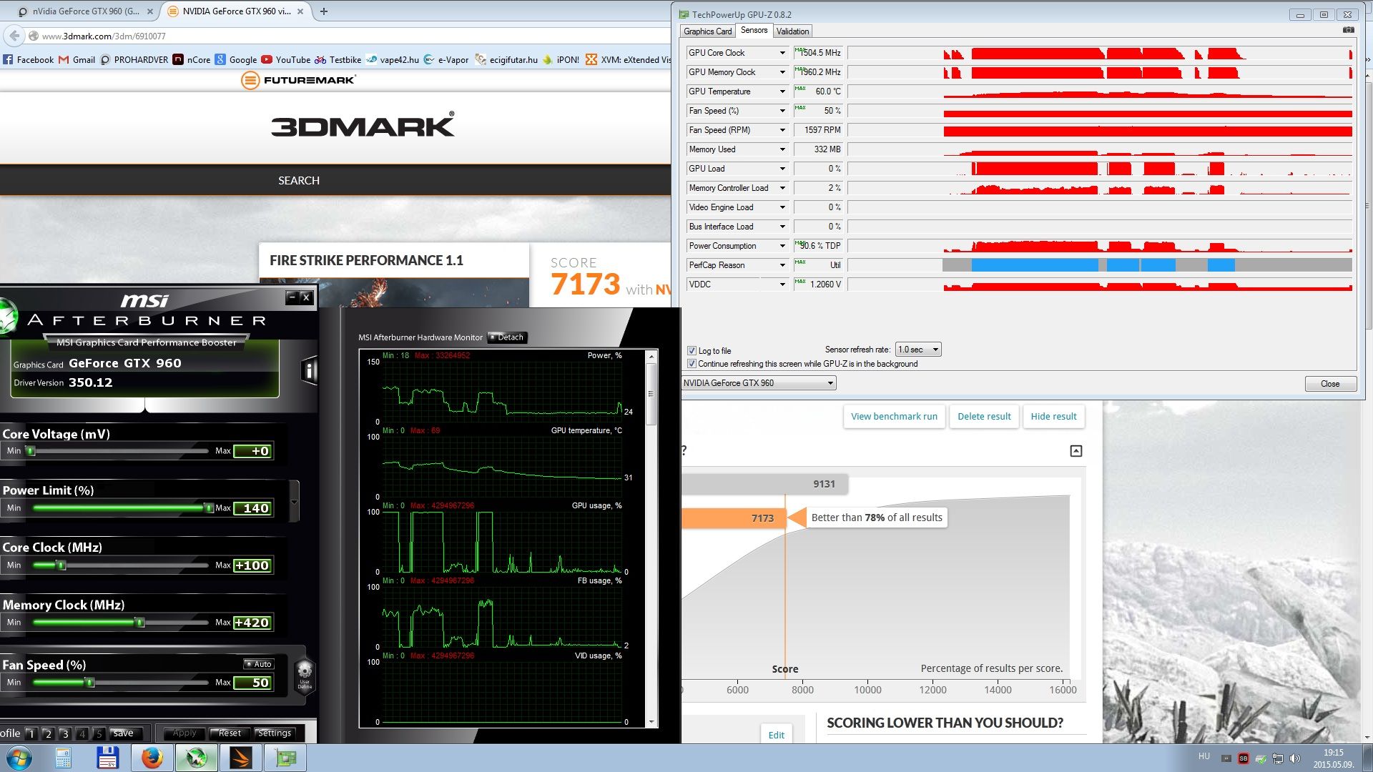Open the YouTube bookmark
This screenshot has width=1373, height=772.
click(x=285, y=59)
